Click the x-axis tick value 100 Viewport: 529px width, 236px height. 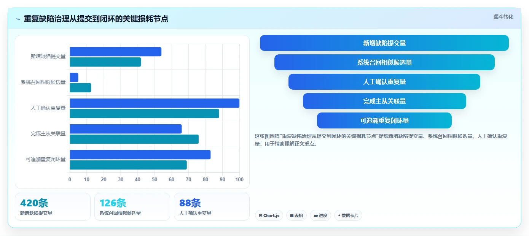coord(239,179)
